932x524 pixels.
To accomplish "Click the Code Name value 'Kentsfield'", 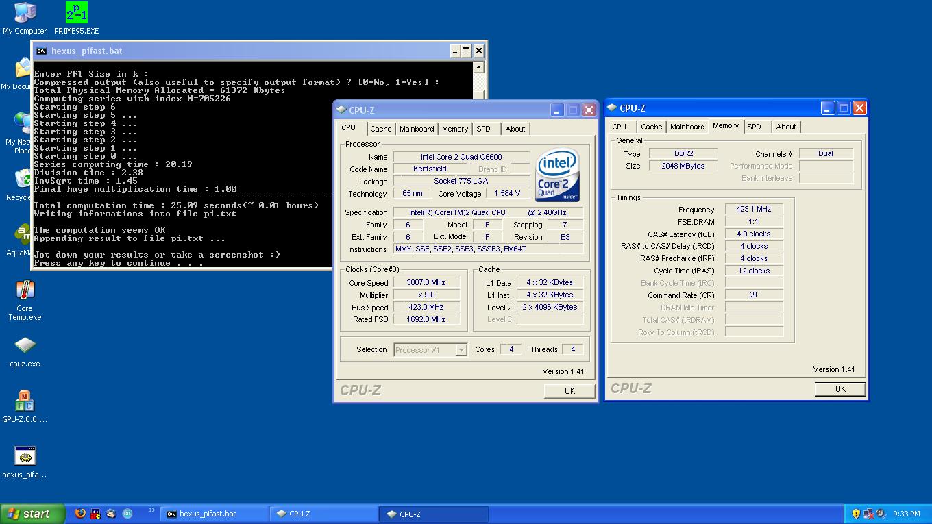I will tap(430, 169).
